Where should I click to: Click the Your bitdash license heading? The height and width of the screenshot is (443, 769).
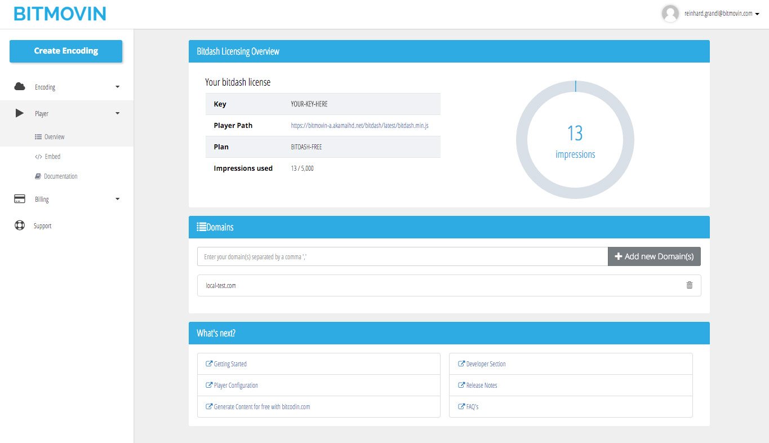[x=238, y=82]
